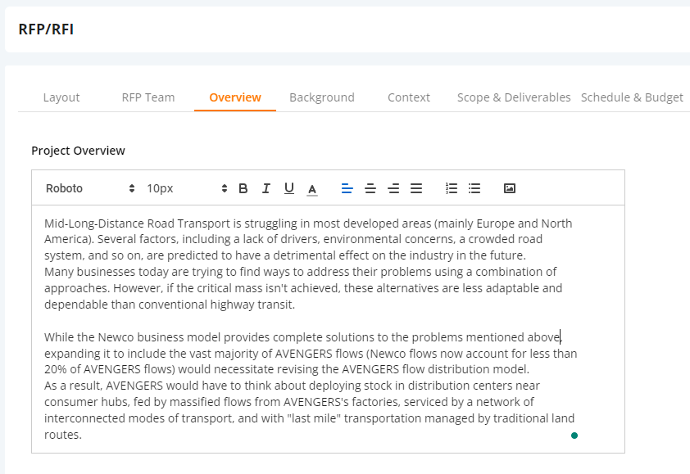Viewport: 690px width, 474px height.
Task: Click the line 'dependable than conventional highway transit.'
Action: pyautogui.click(x=170, y=305)
